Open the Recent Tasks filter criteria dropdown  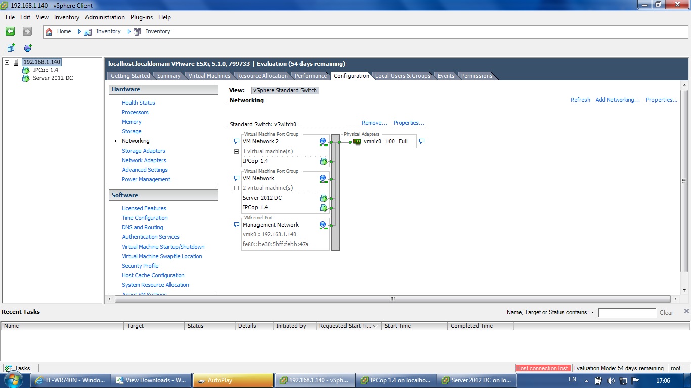592,313
